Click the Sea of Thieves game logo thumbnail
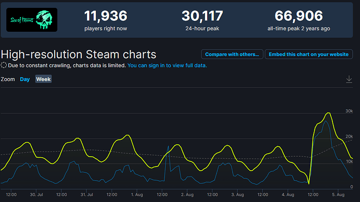 tap(32, 20)
